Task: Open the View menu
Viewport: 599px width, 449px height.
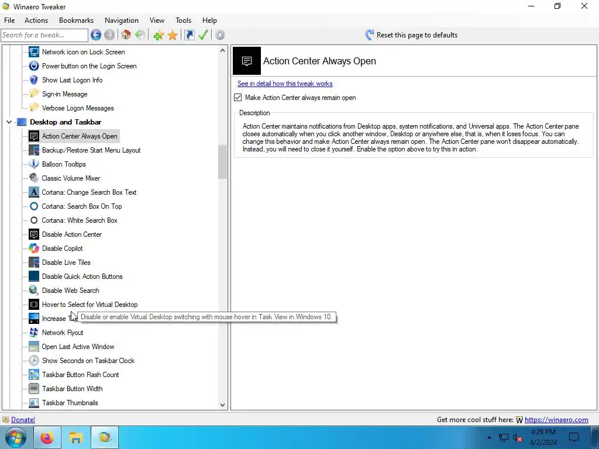Action: pyautogui.click(x=157, y=20)
